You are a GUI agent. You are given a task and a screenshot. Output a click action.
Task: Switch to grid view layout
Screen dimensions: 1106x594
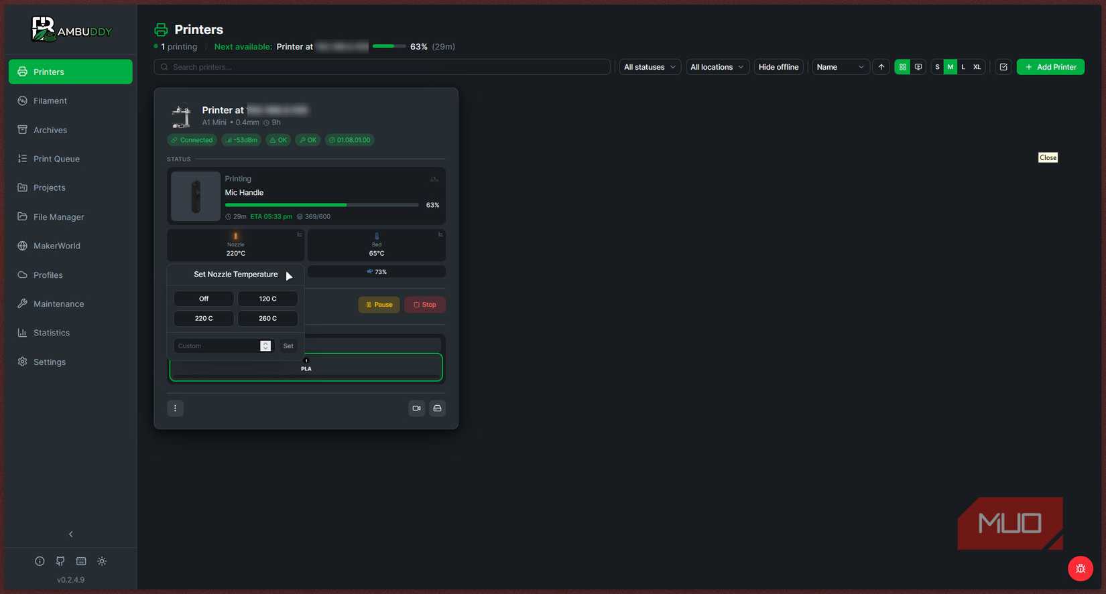click(x=902, y=67)
